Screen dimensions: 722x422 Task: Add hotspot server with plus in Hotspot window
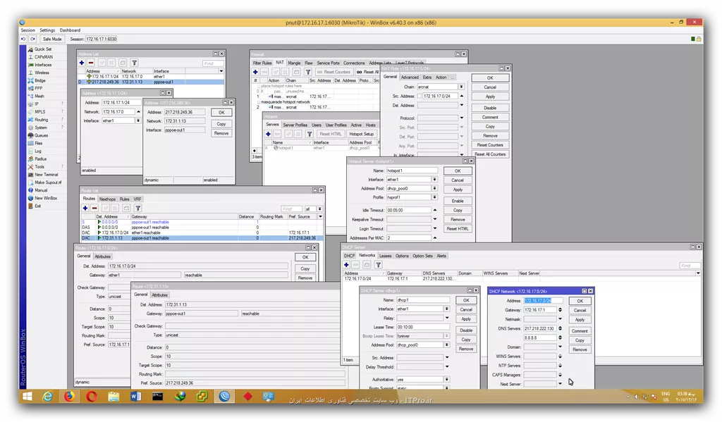[x=268, y=134]
